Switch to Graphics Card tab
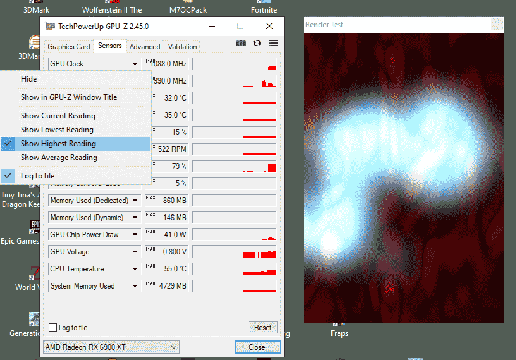The width and height of the screenshot is (516, 360). click(69, 47)
